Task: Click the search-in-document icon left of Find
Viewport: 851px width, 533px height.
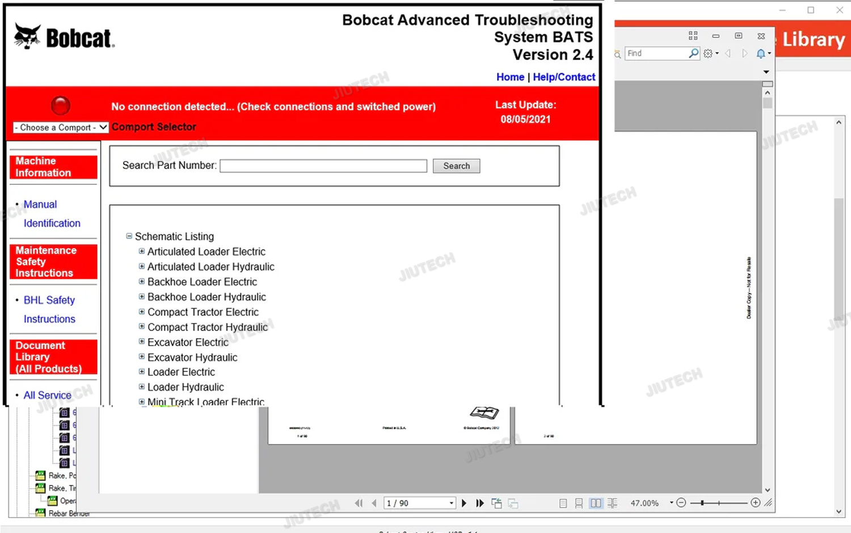Action: coord(618,54)
